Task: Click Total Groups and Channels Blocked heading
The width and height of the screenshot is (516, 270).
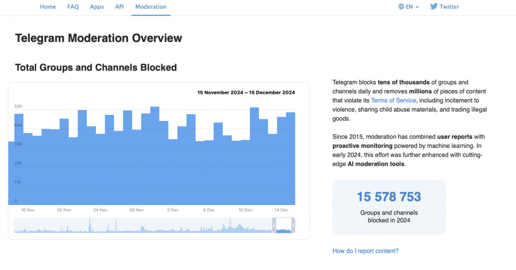Action: [96, 68]
